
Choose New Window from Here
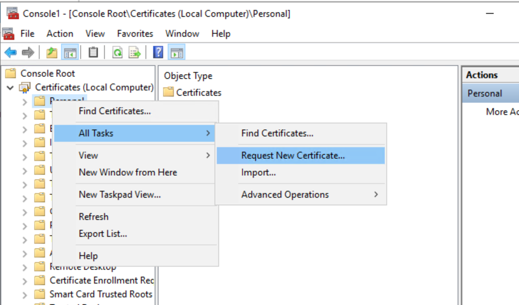pyautogui.click(x=136, y=172)
